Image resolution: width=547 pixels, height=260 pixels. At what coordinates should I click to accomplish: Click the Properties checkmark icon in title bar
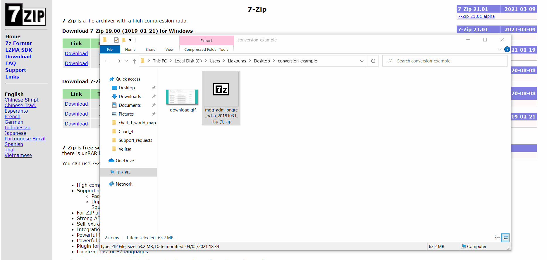(x=116, y=40)
